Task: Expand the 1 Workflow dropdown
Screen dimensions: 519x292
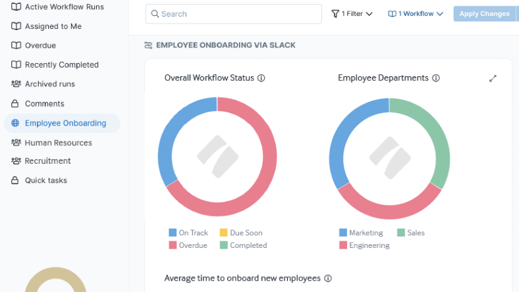Action: (x=416, y=14)
